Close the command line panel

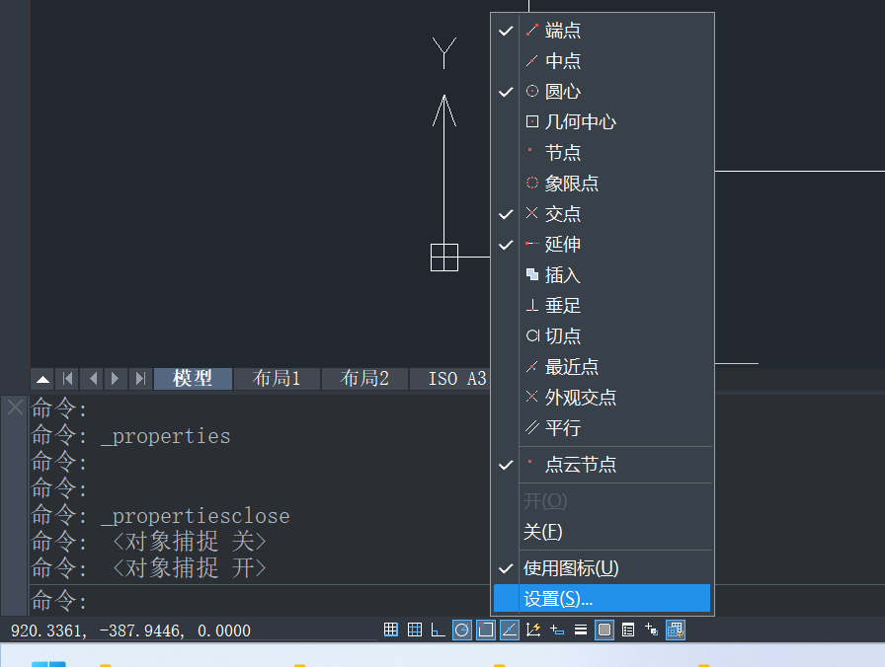coord(15,406)
